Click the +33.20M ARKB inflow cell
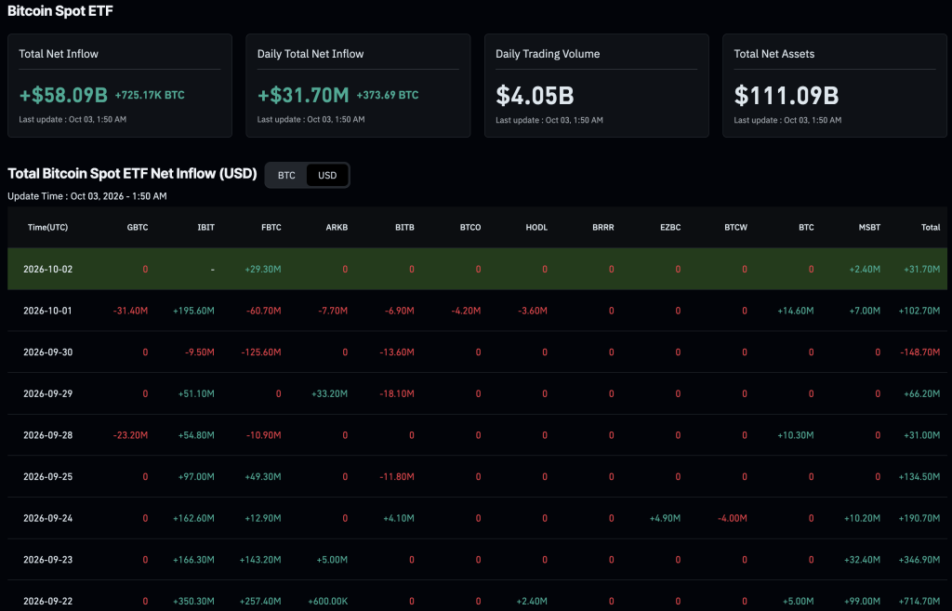The width and height of the screenshot is (952, 611). click(x=330, y=393)
